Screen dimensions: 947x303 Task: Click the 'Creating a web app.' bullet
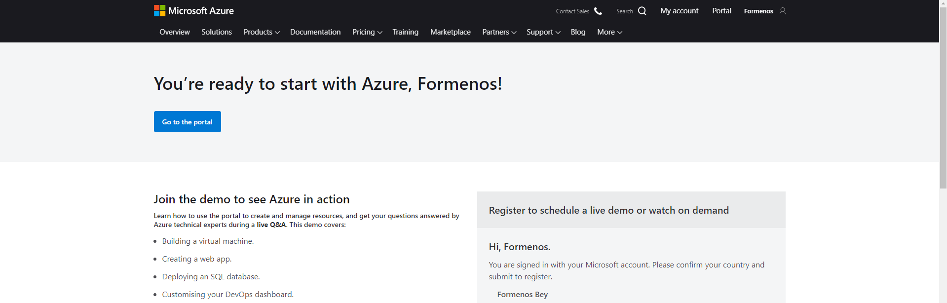[197, 259]
